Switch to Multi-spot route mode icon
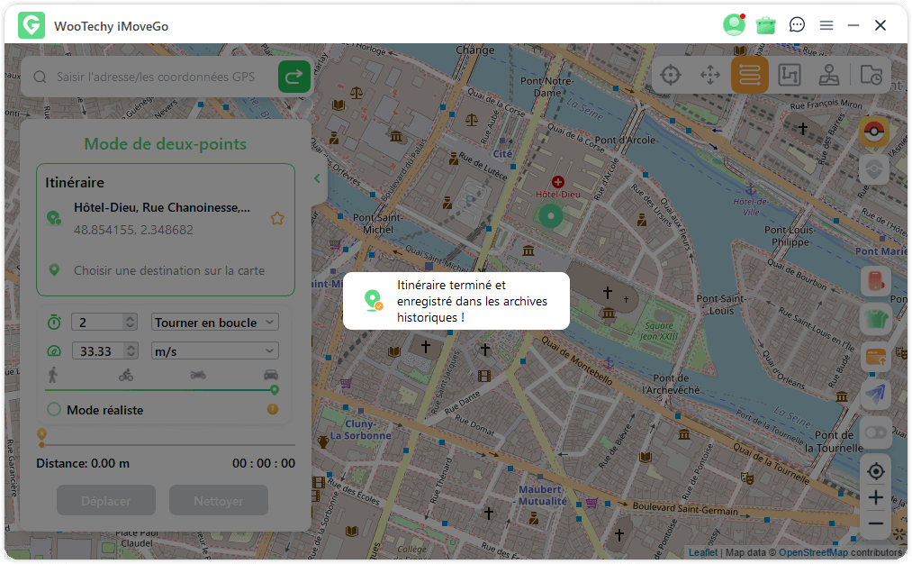This screenshot has width=912, height=564. click(x=789, y=76)
